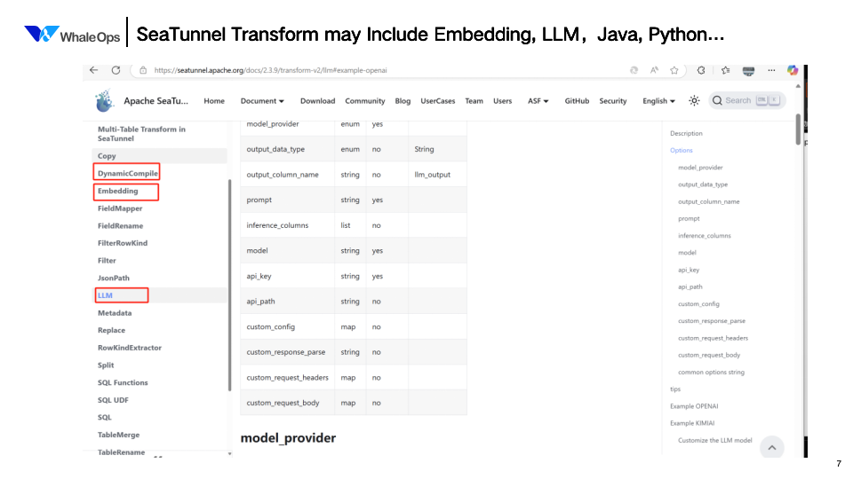853x479 pixels.
Task: Open the English language dropdown
Action: point(658,101)
